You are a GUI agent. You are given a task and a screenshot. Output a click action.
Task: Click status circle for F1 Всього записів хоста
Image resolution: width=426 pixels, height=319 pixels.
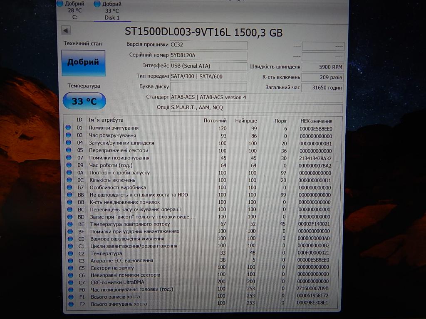pyautogui.click(x=71, y=297)
